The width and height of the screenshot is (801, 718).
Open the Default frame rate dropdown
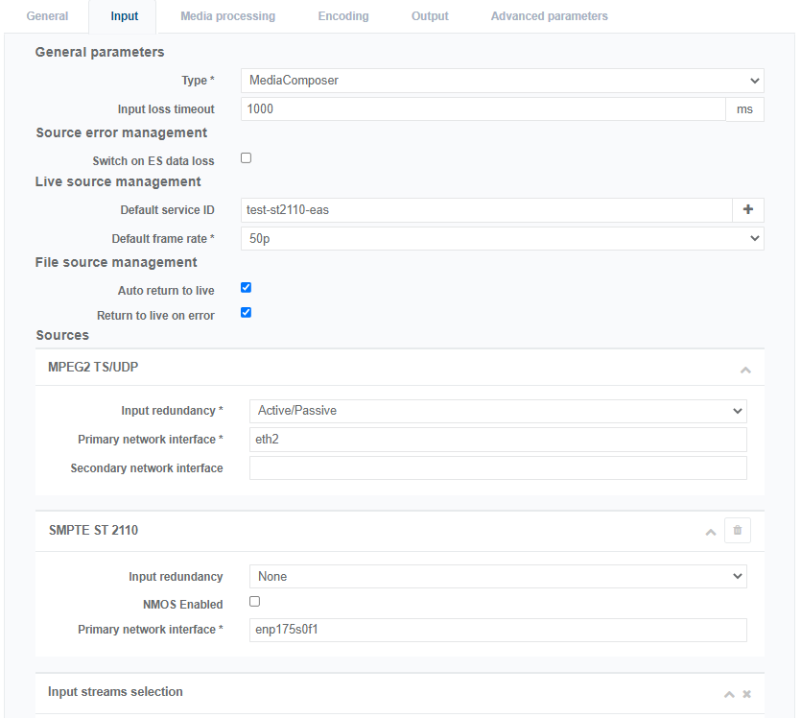502,238
